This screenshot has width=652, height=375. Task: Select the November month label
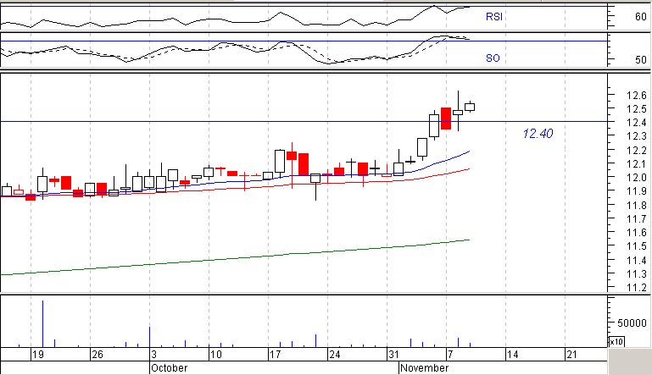coord(424,368)
